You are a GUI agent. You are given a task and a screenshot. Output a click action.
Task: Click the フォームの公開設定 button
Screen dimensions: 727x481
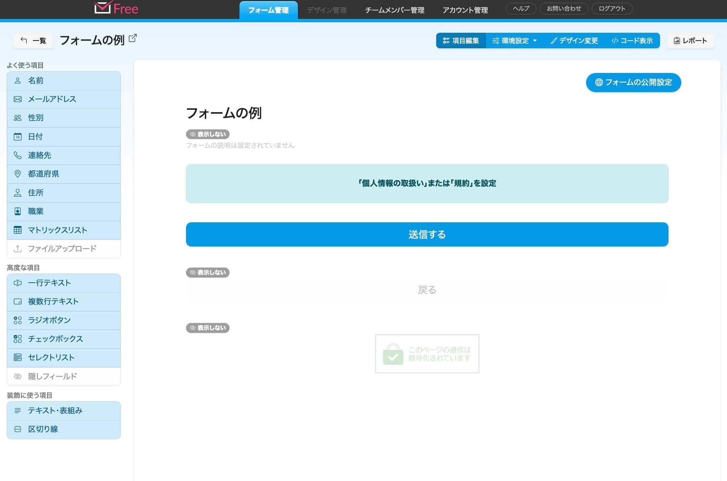click(x=633, y=82)
